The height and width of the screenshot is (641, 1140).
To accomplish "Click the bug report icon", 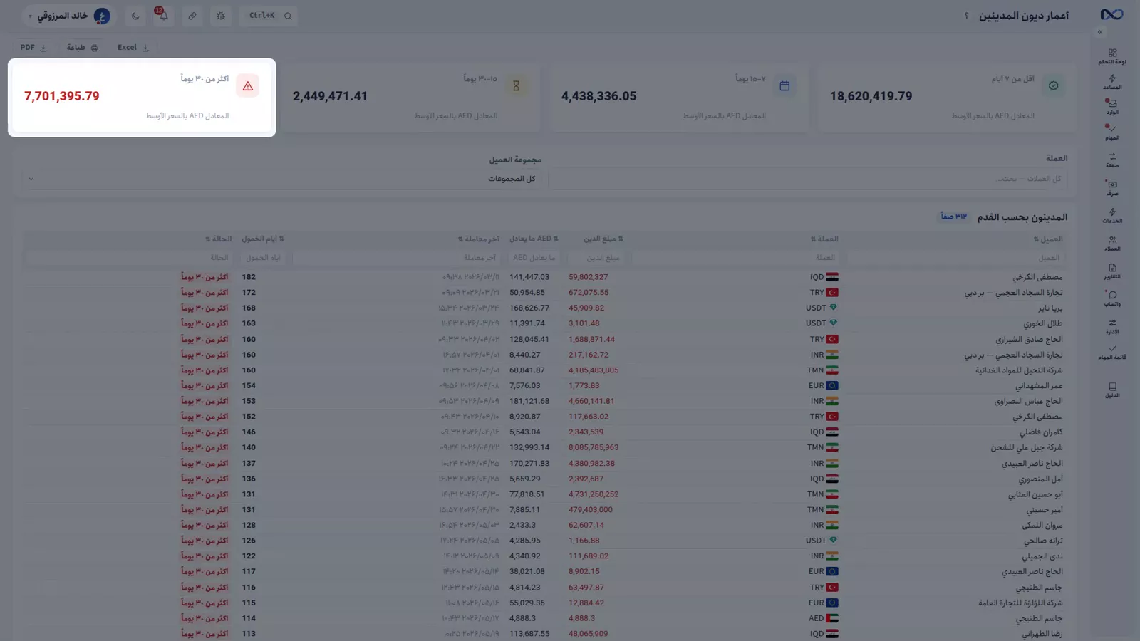I will coord(221,16).
